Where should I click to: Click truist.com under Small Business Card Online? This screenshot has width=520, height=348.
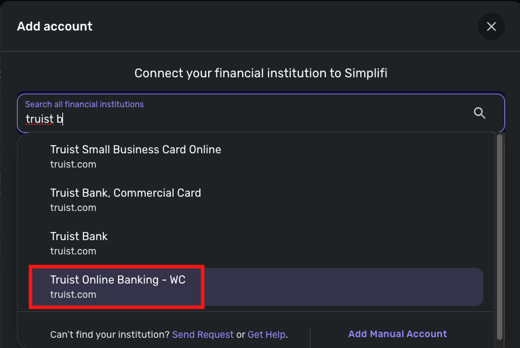pos(73,164)
